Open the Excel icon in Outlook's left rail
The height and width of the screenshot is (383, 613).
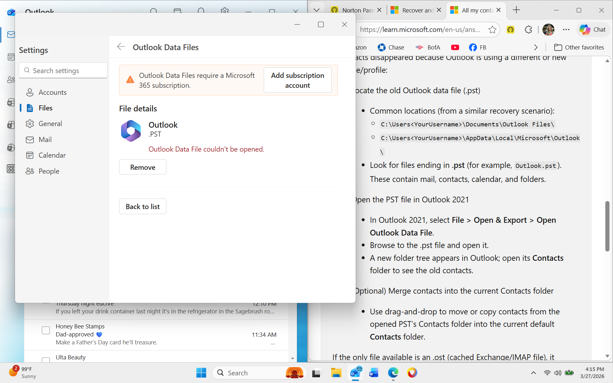tap(11, 125)
